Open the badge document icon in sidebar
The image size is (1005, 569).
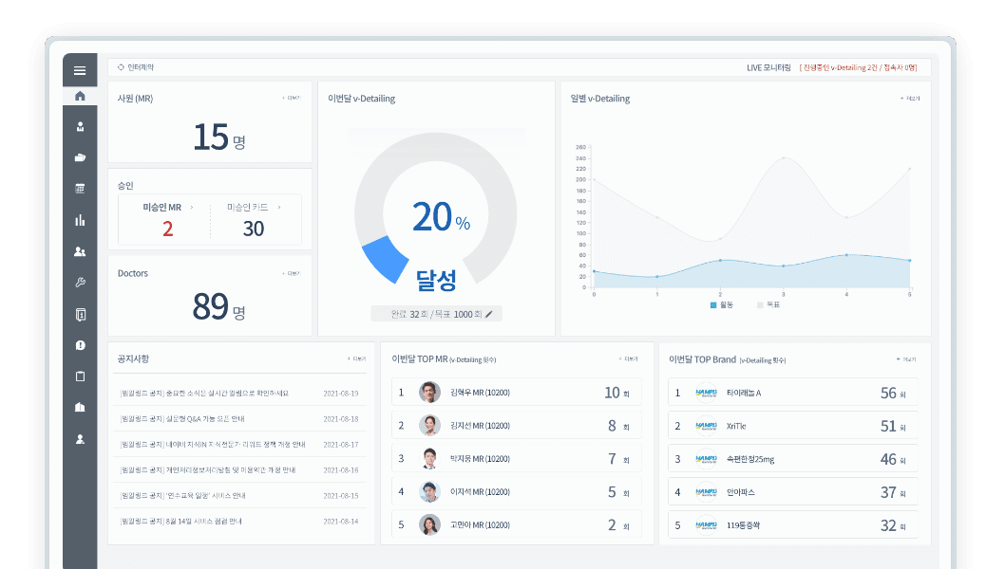(80, 314)
